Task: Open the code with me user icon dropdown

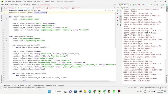Action: pyautogui.click(x=114, y=5)
